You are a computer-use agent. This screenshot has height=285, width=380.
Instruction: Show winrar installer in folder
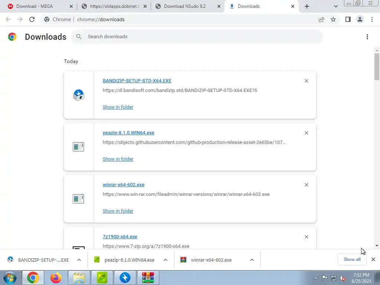point(118,211)
